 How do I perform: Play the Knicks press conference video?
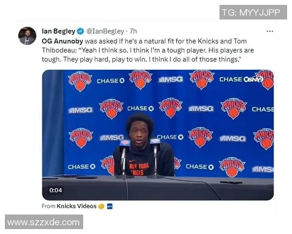click(x=158, y=135)
